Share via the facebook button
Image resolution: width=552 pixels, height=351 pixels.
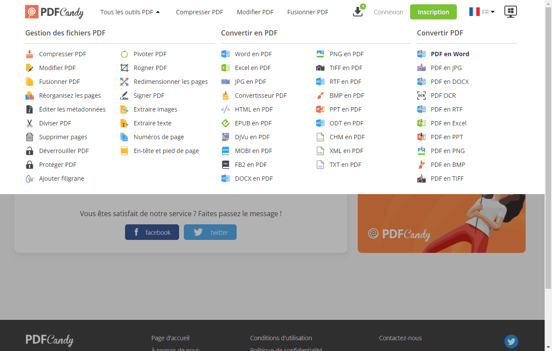(x=152, y=232)
